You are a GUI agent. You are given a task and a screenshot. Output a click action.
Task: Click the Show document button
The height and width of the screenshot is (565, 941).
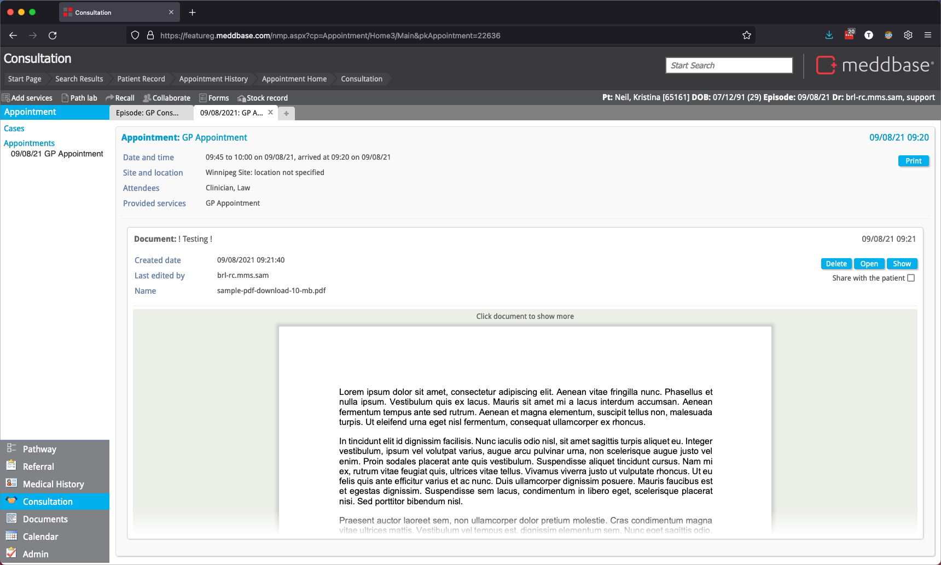click(902, 264)
